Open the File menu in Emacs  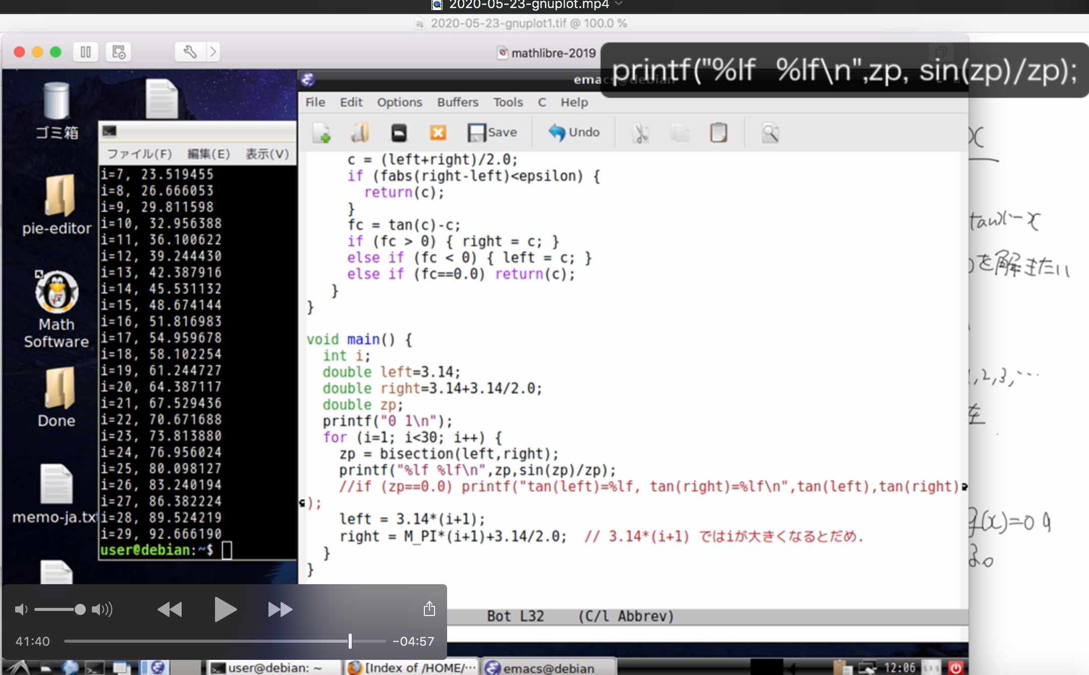(x=315, y=102)
